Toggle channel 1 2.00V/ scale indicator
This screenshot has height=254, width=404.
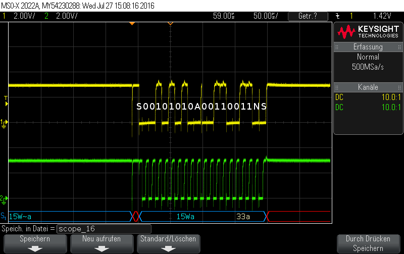point(19,16)
